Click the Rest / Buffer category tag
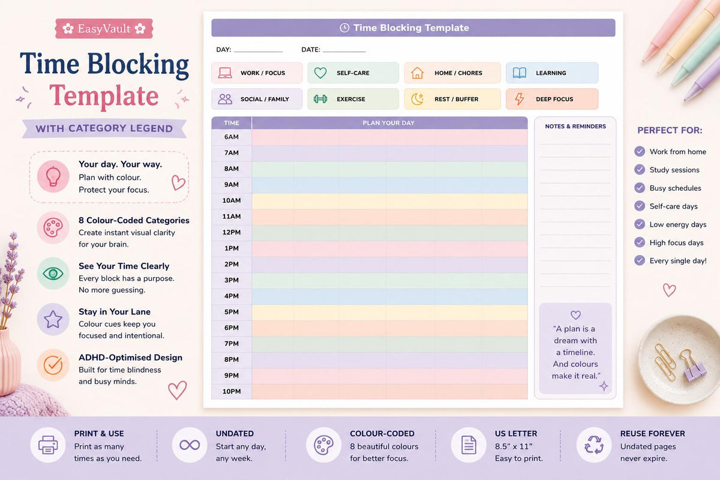The image size is (720, 480). [x=452, y=99]
